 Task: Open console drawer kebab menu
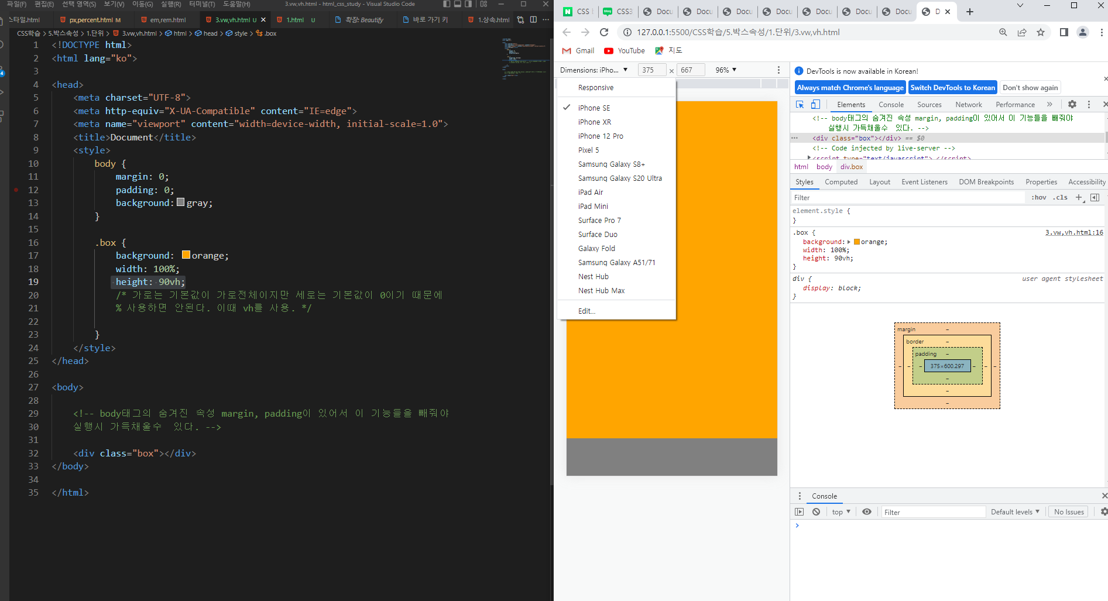[x=800, y=496]
